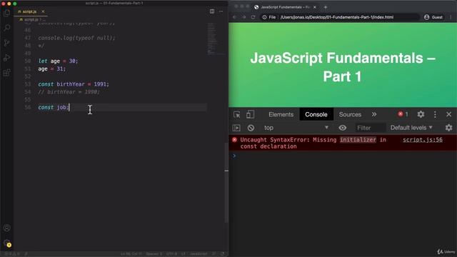Click the JavaScript Fundamentals page heading
Screen dimensions: 457x257
(x=343, y=67)
